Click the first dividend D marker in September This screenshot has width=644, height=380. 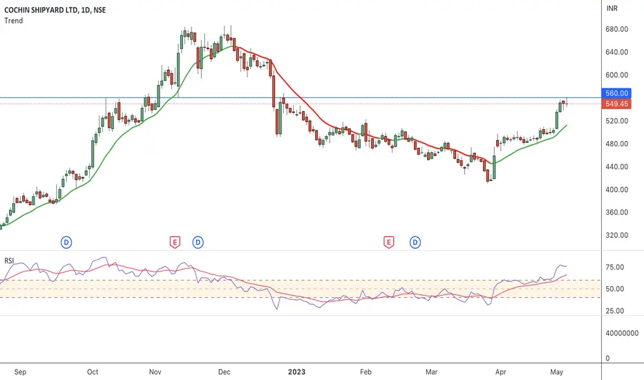(66, 243)
